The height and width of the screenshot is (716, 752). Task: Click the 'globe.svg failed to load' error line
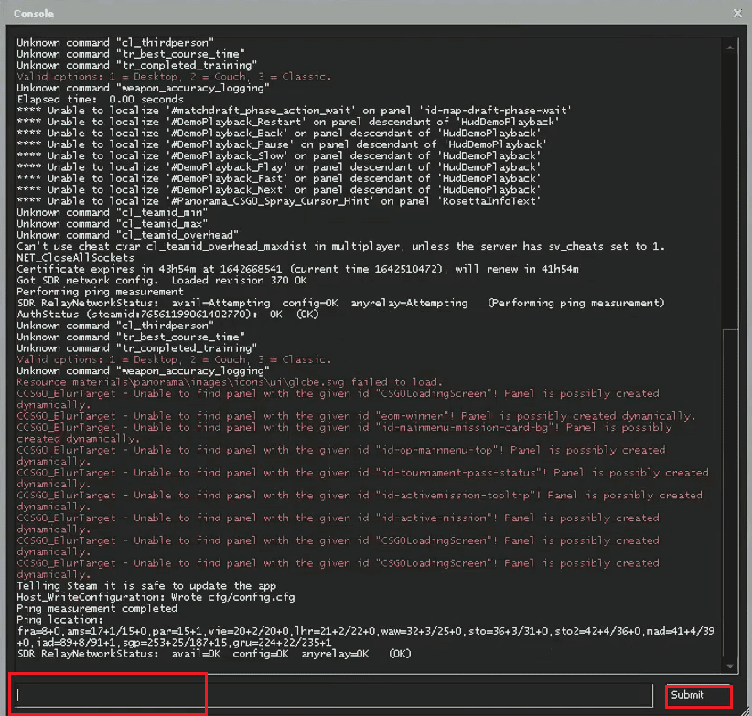coord(230,382)
